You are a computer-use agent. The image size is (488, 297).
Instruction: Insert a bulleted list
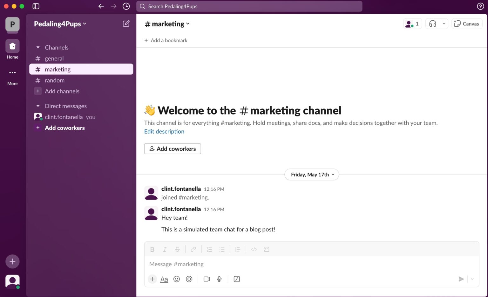(222, 249)
